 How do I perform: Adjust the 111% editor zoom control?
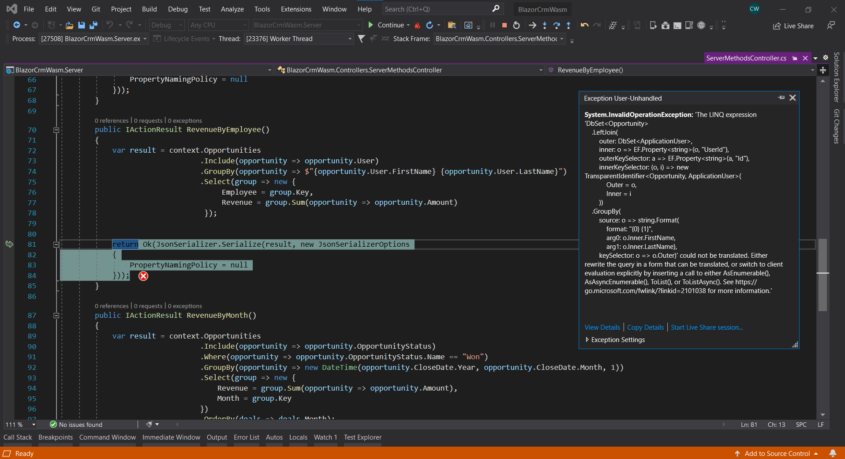tap(20, 424)
